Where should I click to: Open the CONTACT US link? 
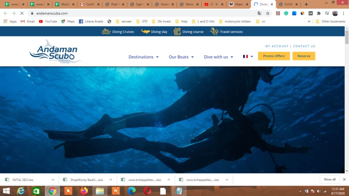coord(304,46)
